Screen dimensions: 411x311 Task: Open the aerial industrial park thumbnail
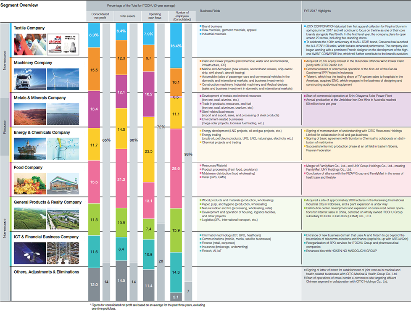pos(63,219)
